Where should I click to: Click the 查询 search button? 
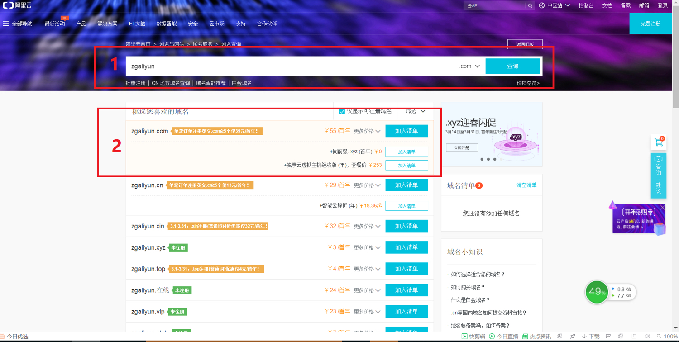coord(513,66)
